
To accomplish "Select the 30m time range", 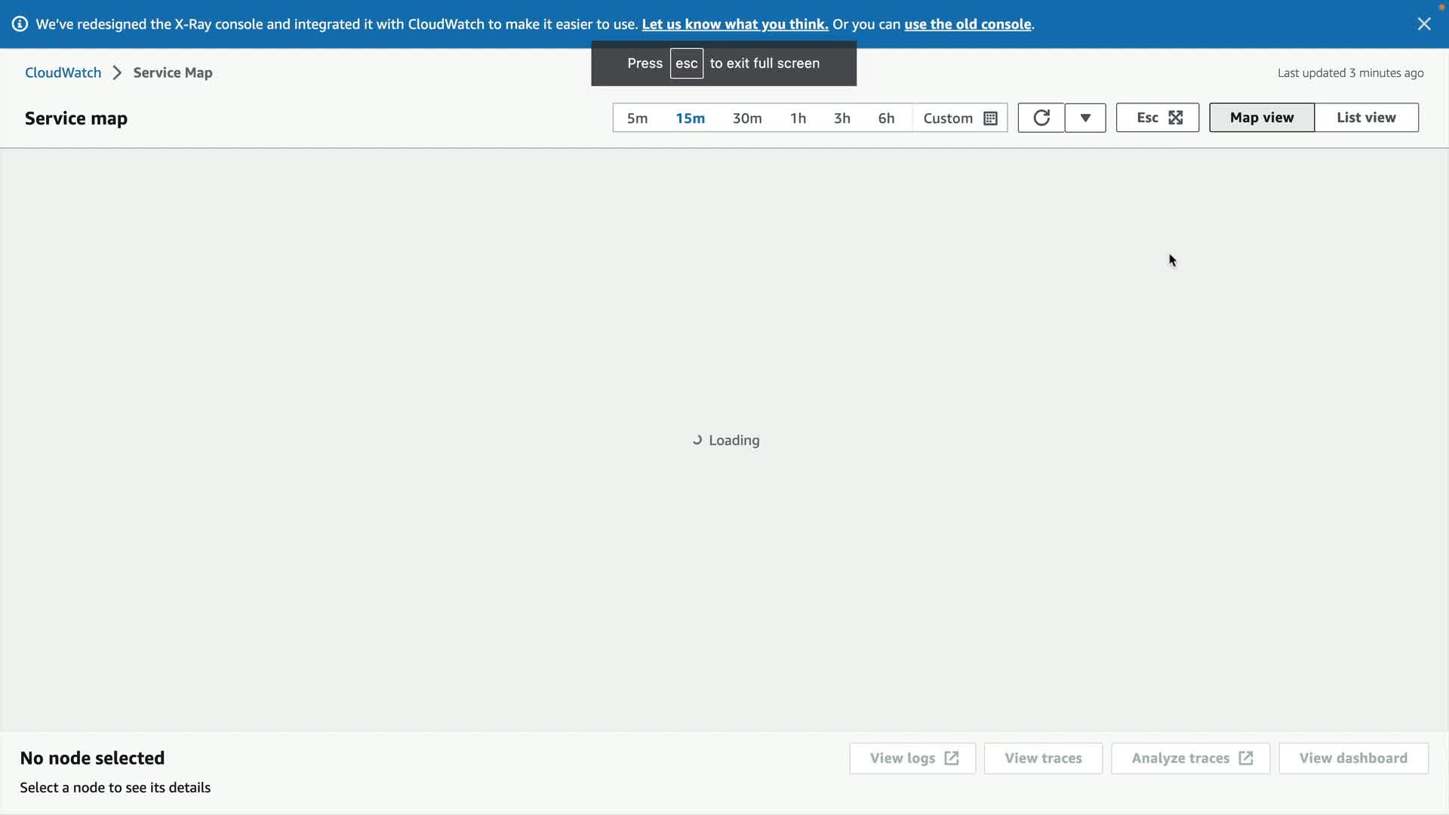I will tap(746, 118).
